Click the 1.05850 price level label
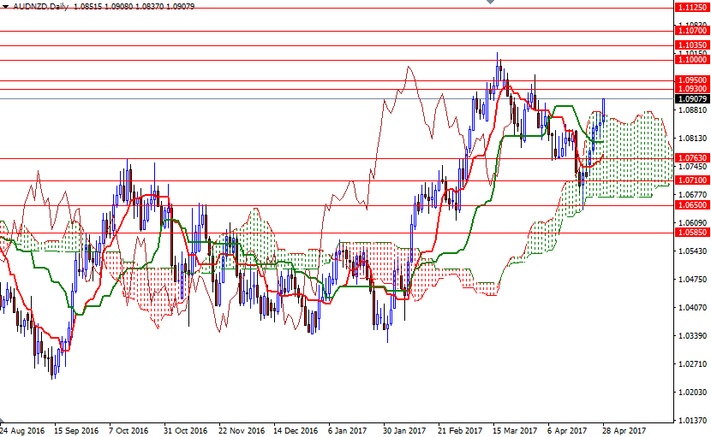Screen dimensions: 711x437 click(691, 233)
